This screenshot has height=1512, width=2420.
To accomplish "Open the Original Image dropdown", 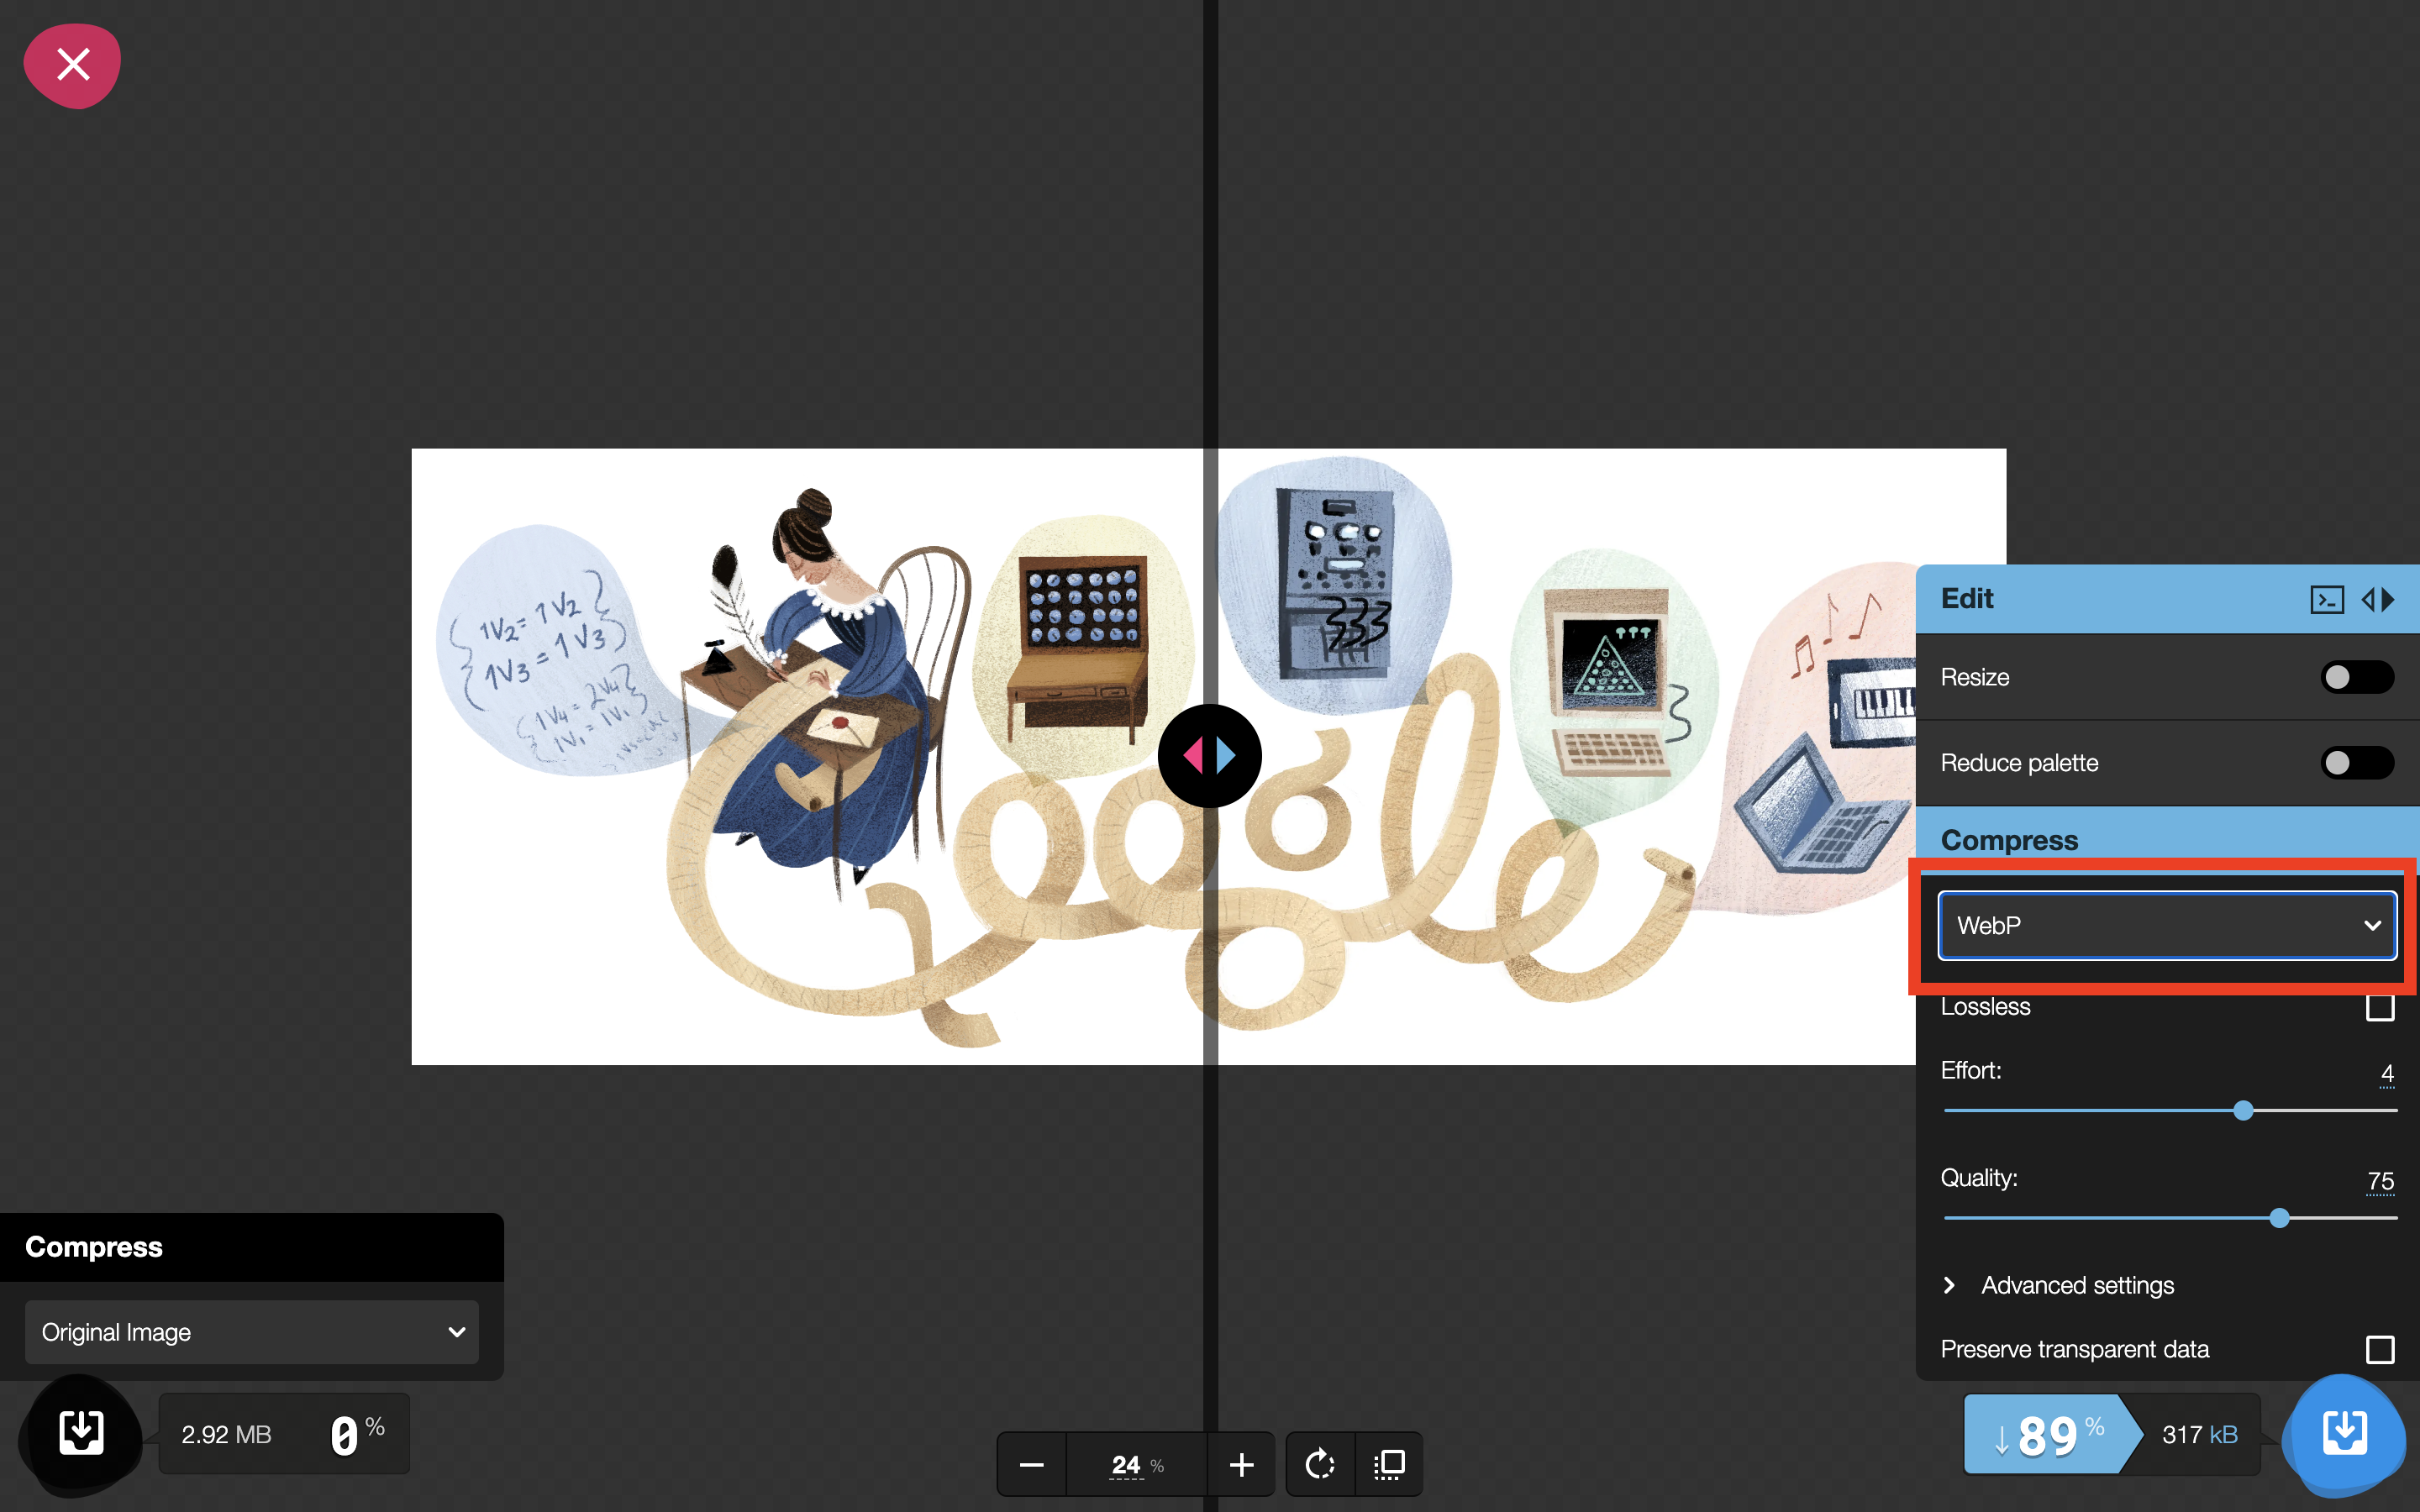I will pos(252,1332).
